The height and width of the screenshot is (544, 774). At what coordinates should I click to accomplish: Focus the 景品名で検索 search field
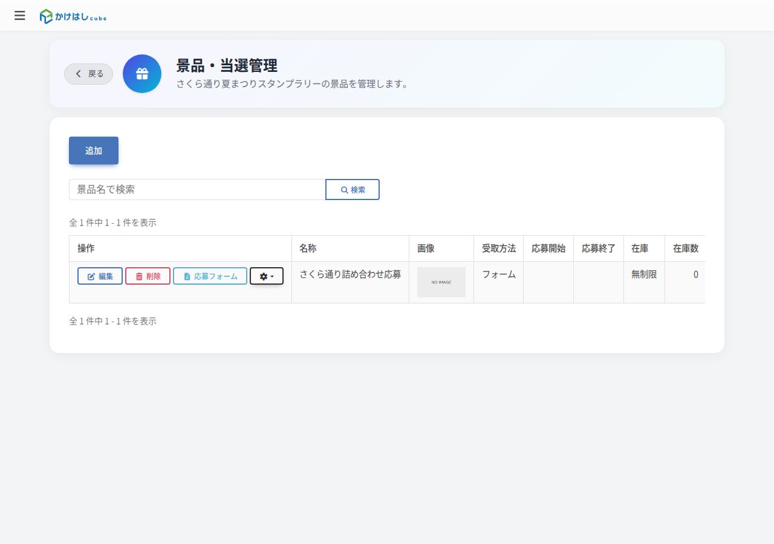197,189
